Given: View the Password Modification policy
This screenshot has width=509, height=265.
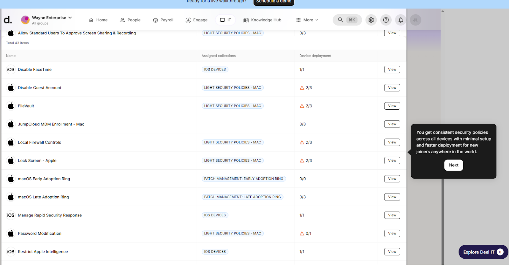Looking at the screenshot, I should point(392,234).
